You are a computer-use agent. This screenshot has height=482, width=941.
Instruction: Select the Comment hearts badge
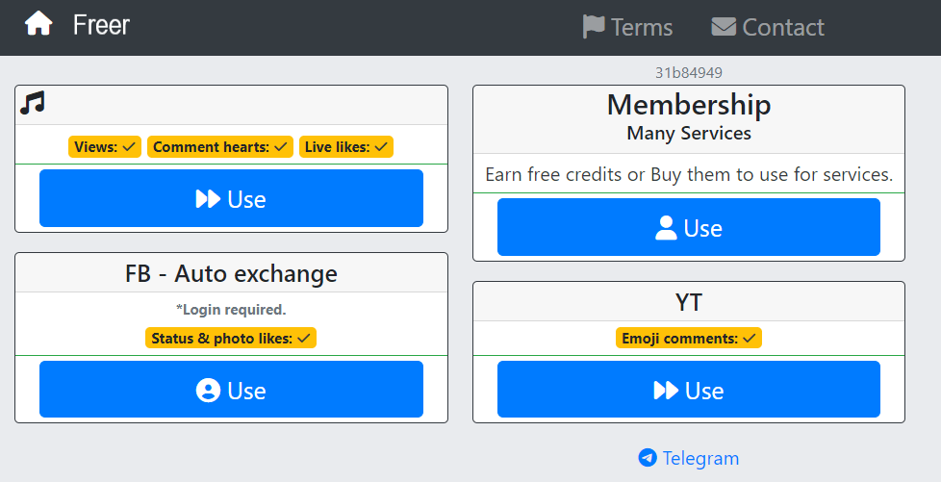tap(220, 147)
